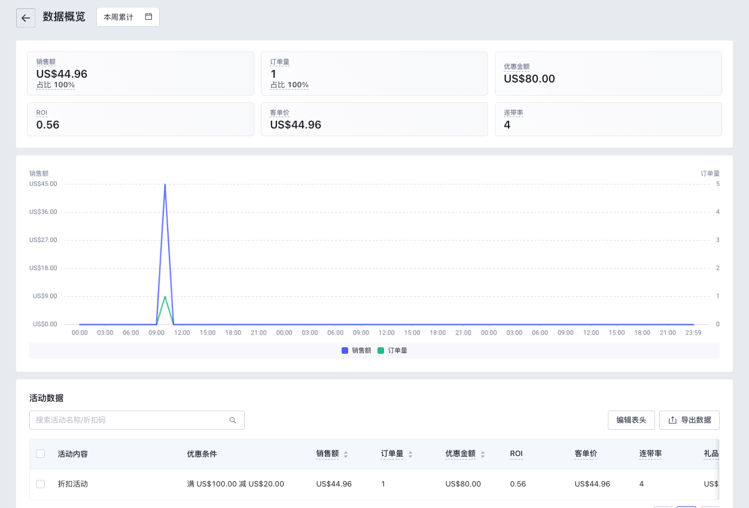Viewport: 749px width, 508px height.
Task: Select the ROI 0.56 summary card
Action: [141, 119]
